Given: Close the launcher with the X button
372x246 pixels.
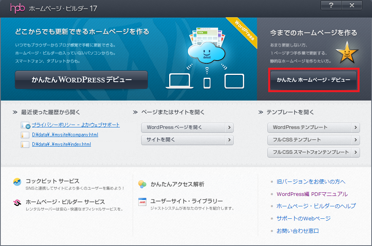Looking at the screenshot, I should coord(352,5).
